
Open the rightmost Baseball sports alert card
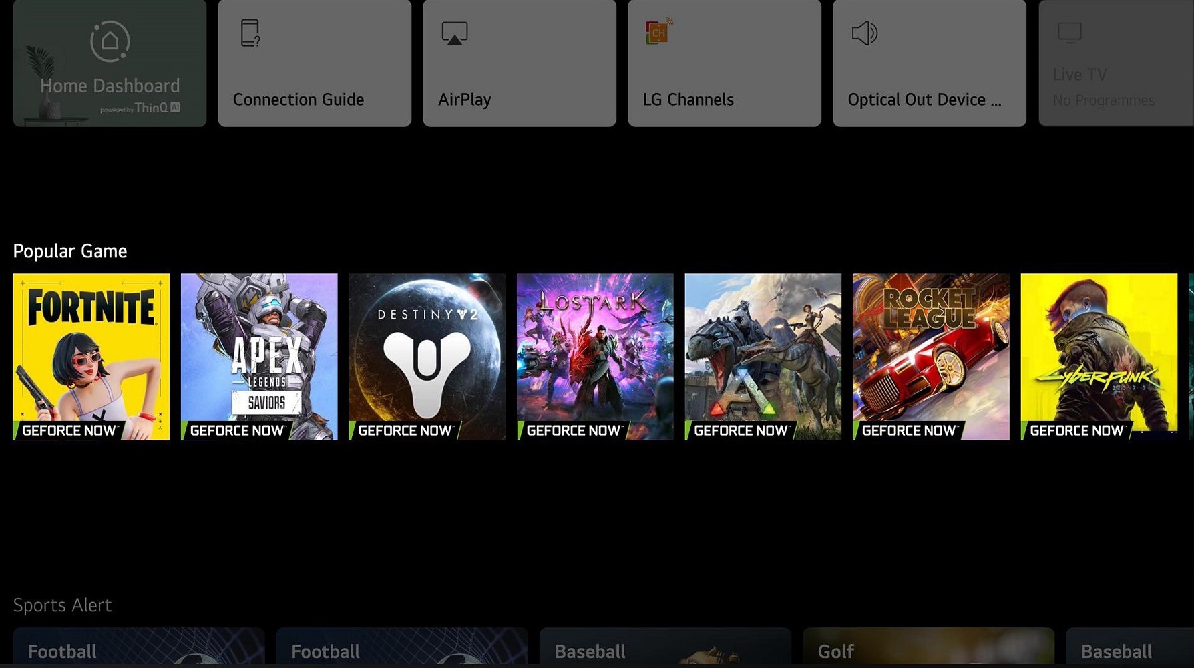pyautogui.click(x=1130, y=647)
